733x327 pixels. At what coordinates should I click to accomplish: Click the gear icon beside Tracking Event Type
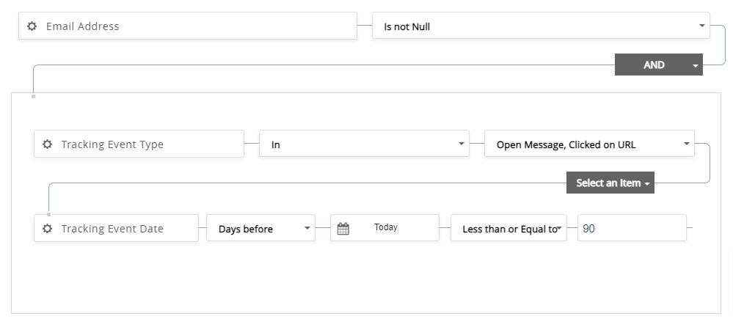tap(47, 144)
